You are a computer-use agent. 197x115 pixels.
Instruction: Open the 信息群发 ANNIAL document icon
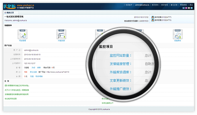(178, 34)
